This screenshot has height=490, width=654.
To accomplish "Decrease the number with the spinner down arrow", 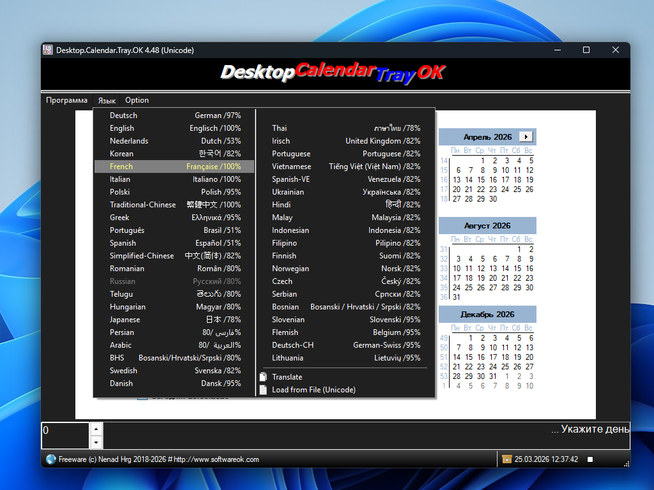I will [x=96, y=442].
